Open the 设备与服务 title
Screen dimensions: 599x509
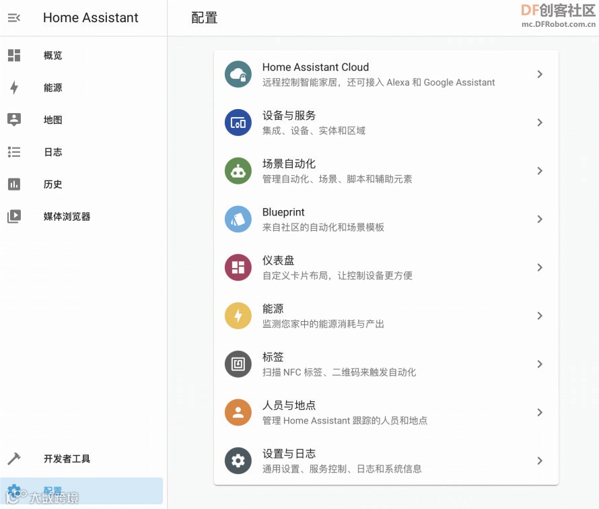[289, 115]
